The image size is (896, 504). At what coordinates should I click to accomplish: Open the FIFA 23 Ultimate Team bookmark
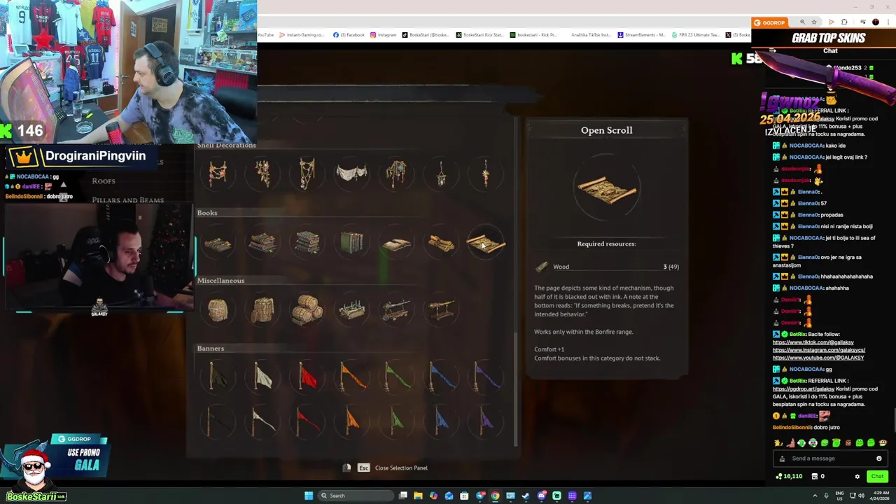coord(695,35)
